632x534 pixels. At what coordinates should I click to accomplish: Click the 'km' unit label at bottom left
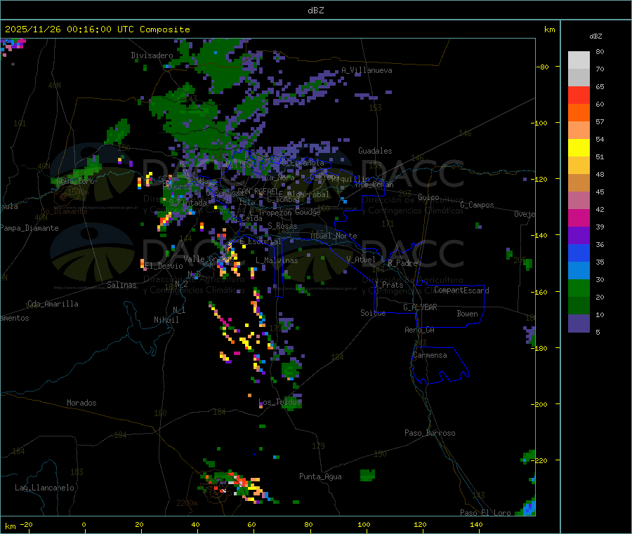click(11, 526)
